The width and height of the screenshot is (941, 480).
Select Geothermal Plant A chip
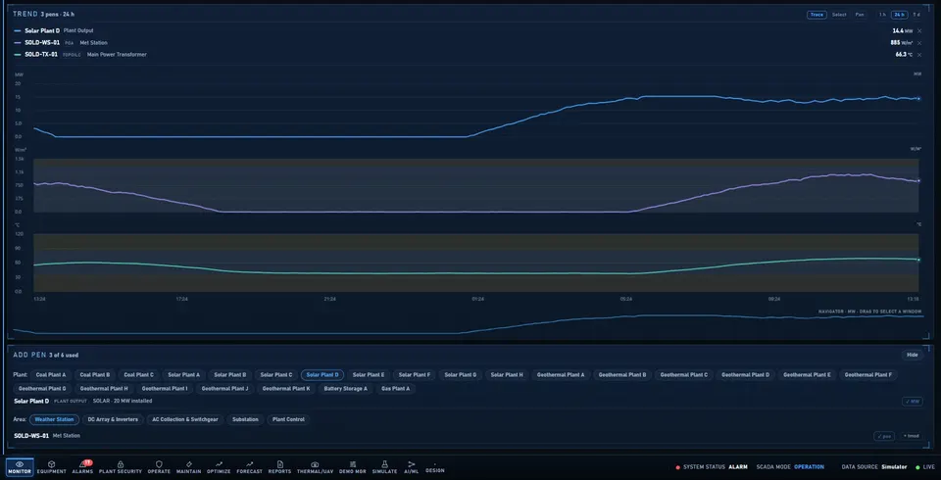561,375
